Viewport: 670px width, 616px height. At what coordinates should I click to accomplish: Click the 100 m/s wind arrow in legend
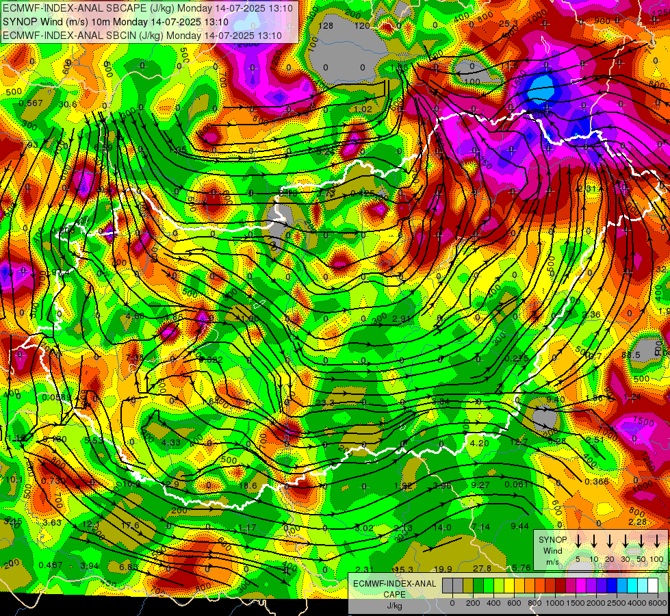657,541
